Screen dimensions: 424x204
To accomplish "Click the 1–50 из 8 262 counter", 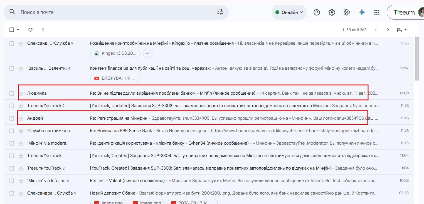I will (x=354, y=30).
